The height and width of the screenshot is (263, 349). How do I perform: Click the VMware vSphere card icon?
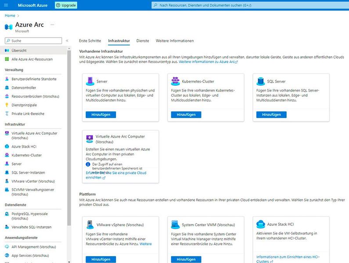(x=90, y=224)
